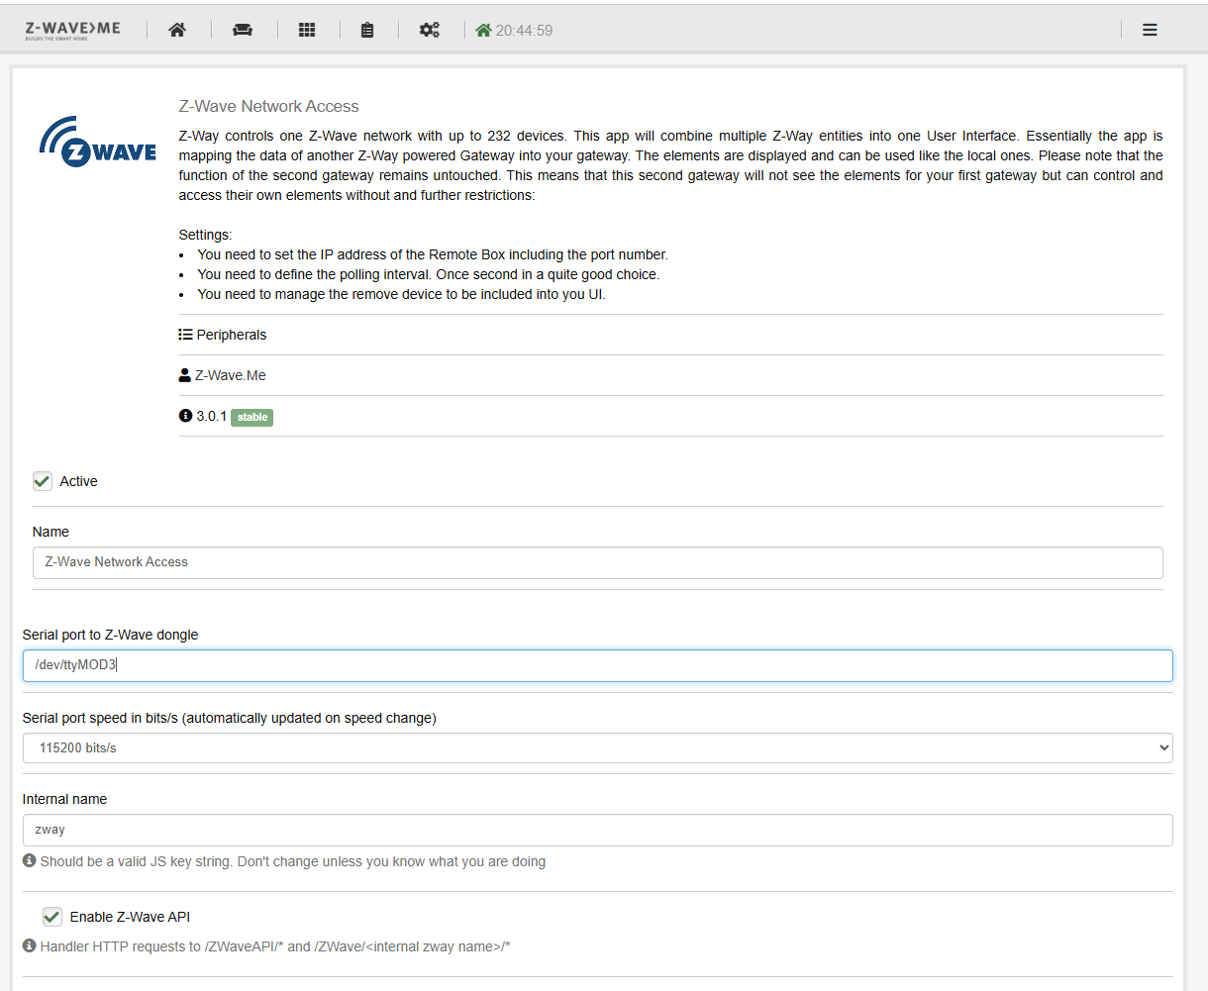This screenshot has height=991, width=1208.
Task: Expand the serial port speed dropdown
Action: click(597, 747)
